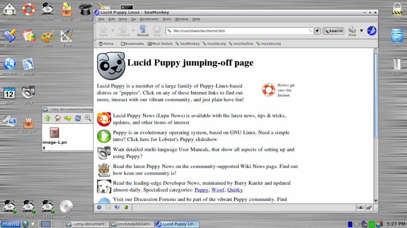Expand the URL bar history dropdown

click(317, 31)
